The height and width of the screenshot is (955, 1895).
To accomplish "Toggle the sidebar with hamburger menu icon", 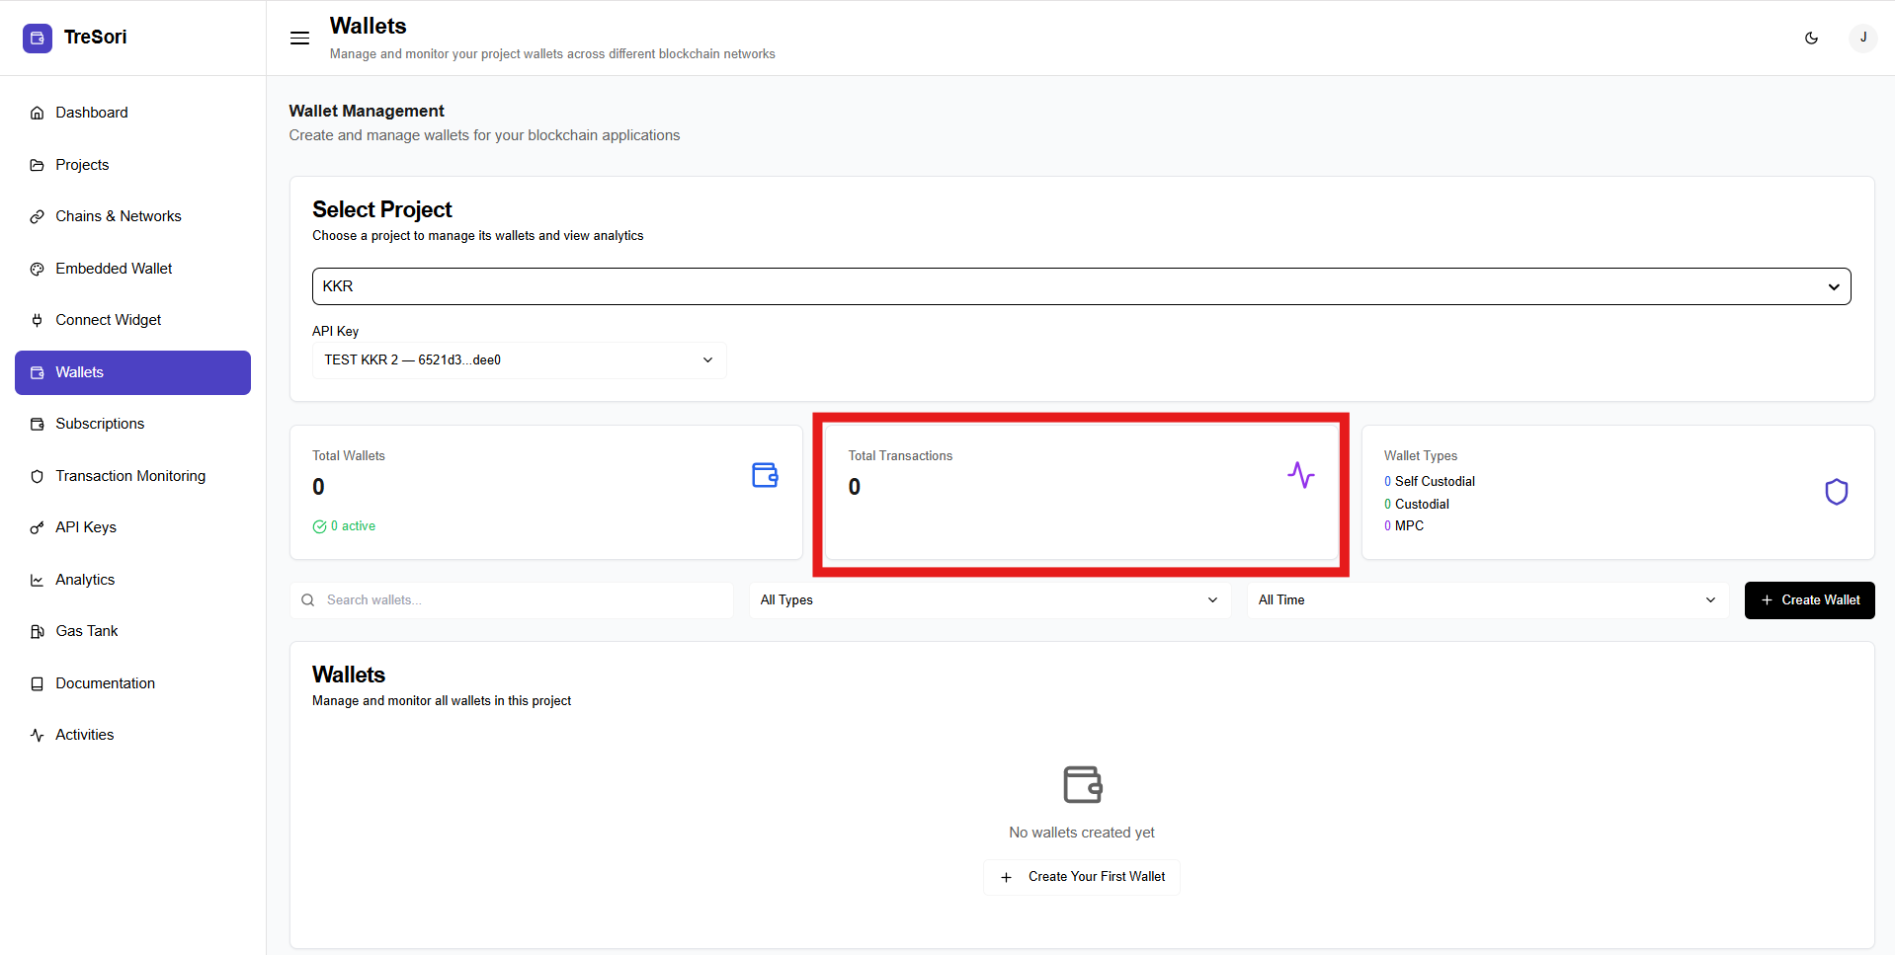I will point(299,39).
